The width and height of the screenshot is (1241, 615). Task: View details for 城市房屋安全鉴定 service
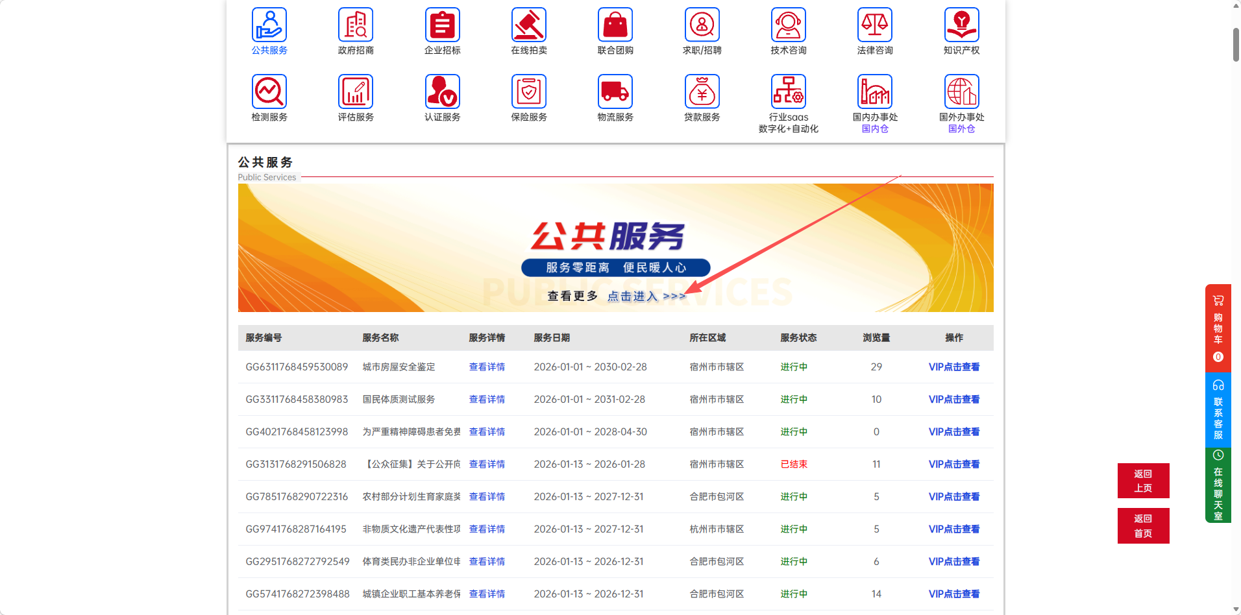click(487, 367)
